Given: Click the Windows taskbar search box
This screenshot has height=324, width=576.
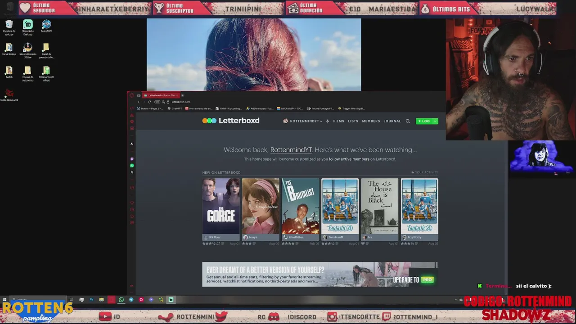Looking at the screenshot, I should (38, 300).
